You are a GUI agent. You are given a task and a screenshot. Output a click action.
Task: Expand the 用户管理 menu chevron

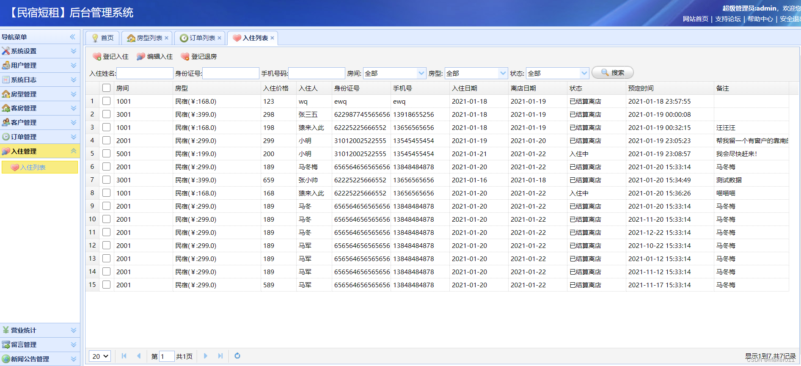[x=74, y=65]
